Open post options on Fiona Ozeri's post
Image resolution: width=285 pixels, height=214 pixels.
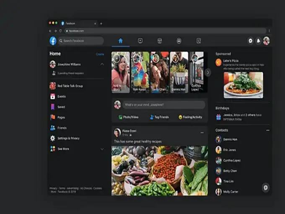pos(202,133)
